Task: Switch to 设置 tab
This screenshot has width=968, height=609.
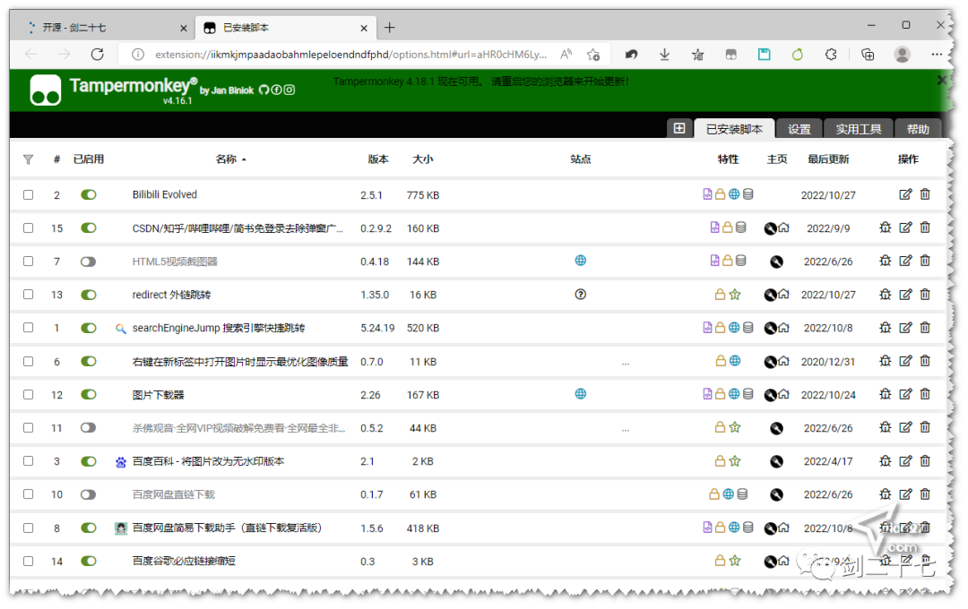Action: (799, 128)
